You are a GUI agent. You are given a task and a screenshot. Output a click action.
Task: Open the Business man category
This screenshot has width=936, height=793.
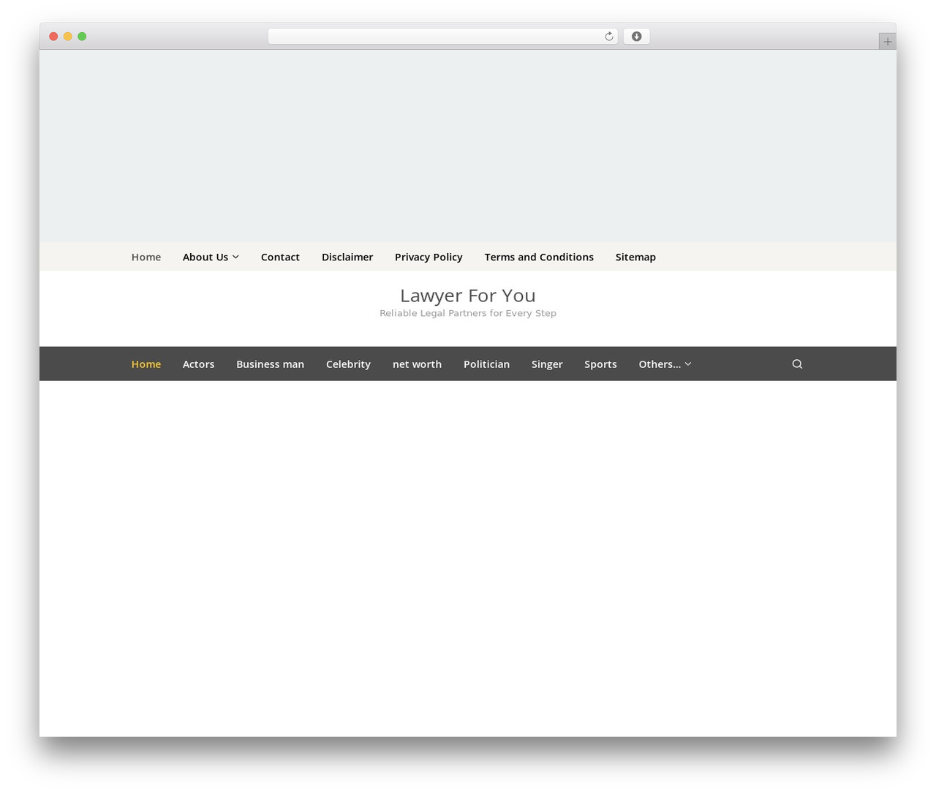coord(270,364)
